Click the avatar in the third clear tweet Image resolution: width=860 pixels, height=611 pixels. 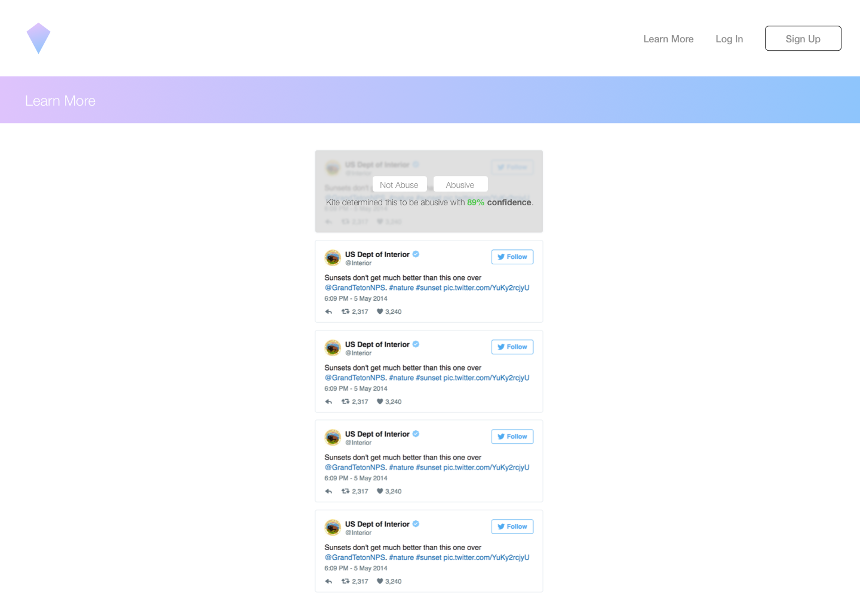tap(333, 437)
